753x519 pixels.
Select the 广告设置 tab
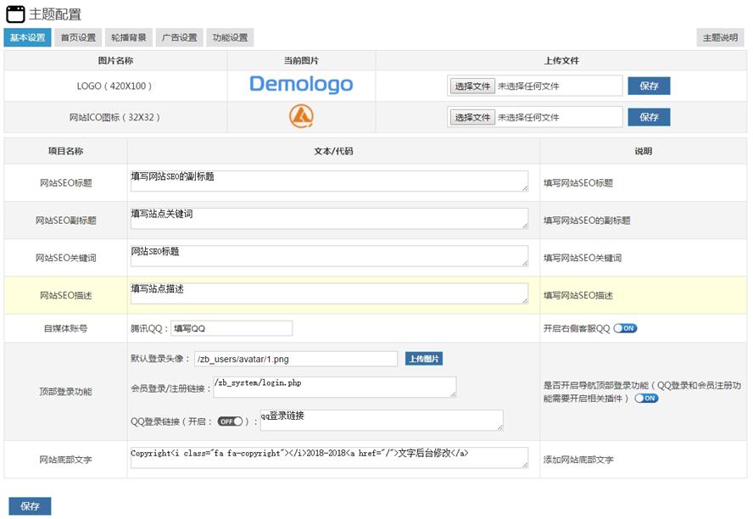coord(179,37)
